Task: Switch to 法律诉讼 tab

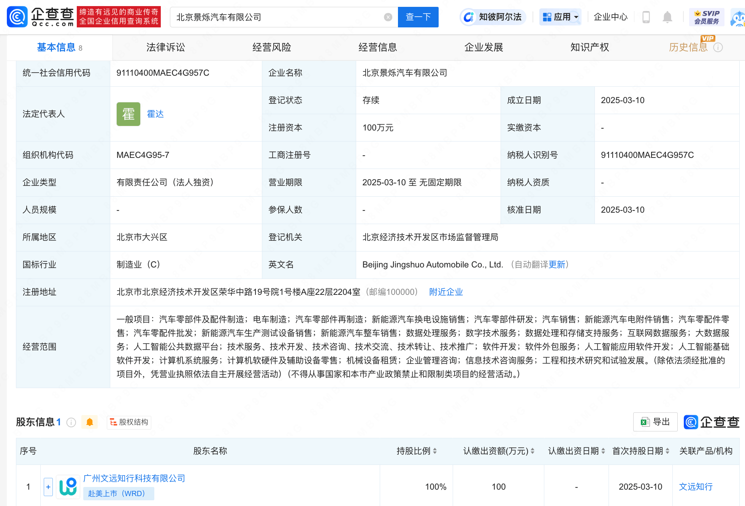Action: point(166,47)
